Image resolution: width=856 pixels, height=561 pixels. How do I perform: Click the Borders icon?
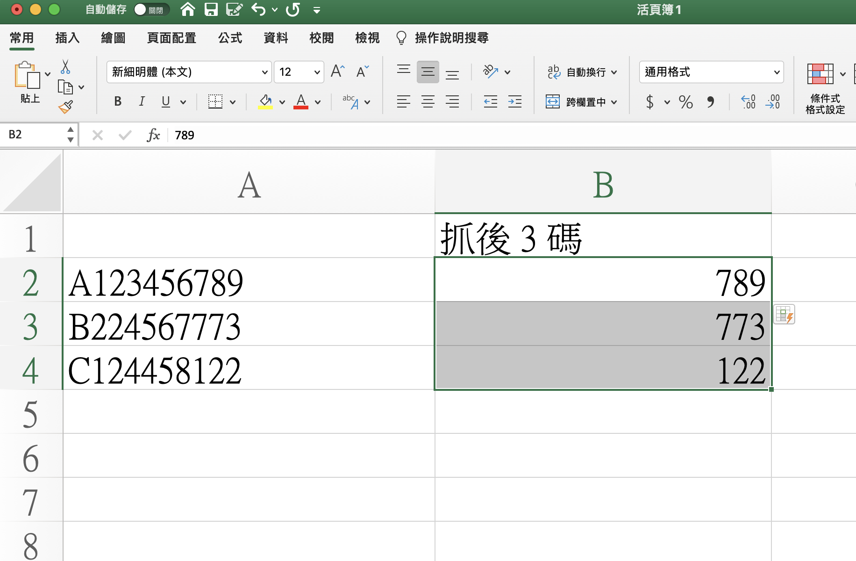point(215,101)
